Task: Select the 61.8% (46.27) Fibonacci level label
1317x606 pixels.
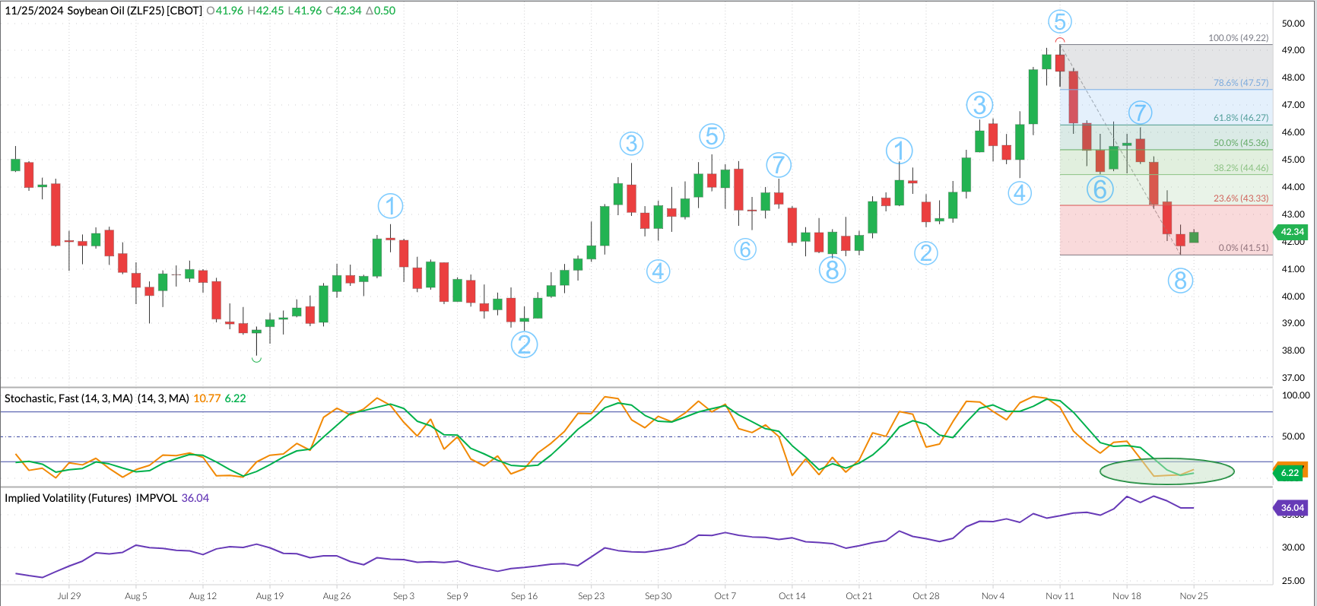Action: click(x=1240, y=118)
